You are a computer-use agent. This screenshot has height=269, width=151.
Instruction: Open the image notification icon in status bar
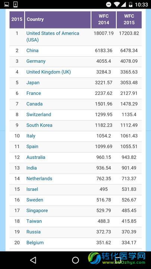(7, 4)
